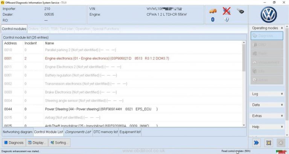Click the Diagnosis button at bottom left

click(14, 143)
